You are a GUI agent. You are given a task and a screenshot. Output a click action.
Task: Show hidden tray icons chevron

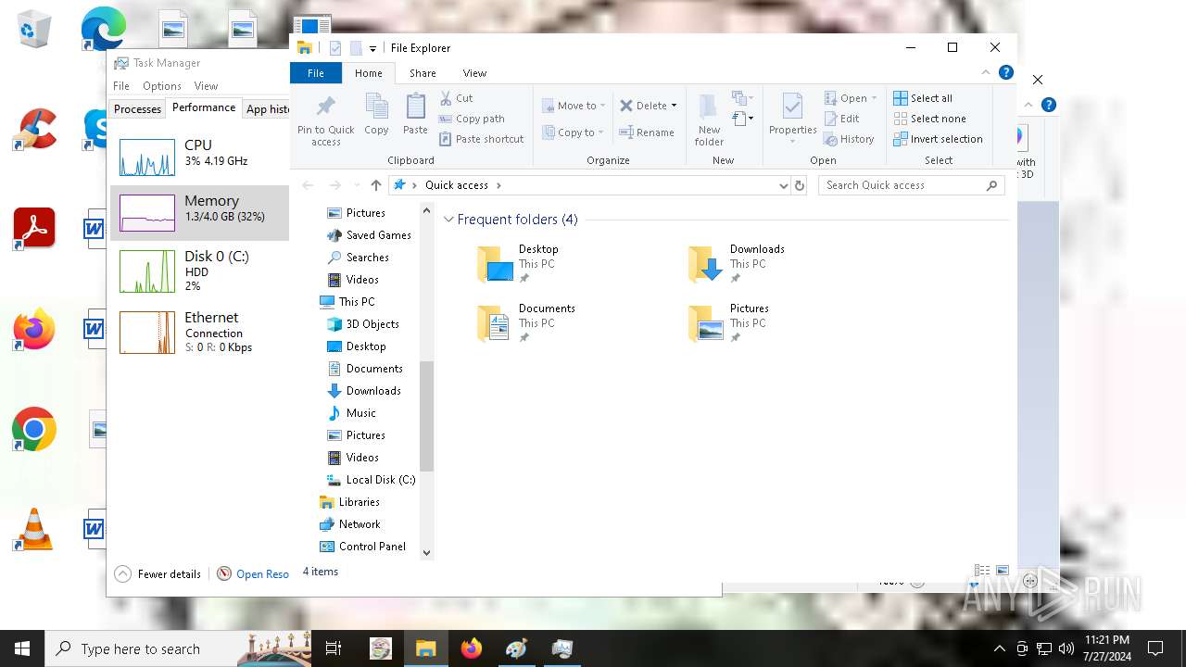[999, 648]
